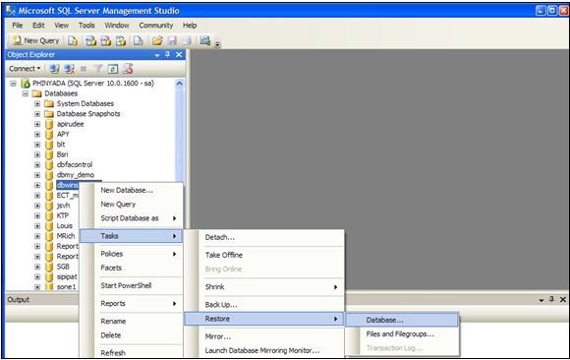
Task: Open the Tools menu in menu bar
Action: tap(86, 26)
